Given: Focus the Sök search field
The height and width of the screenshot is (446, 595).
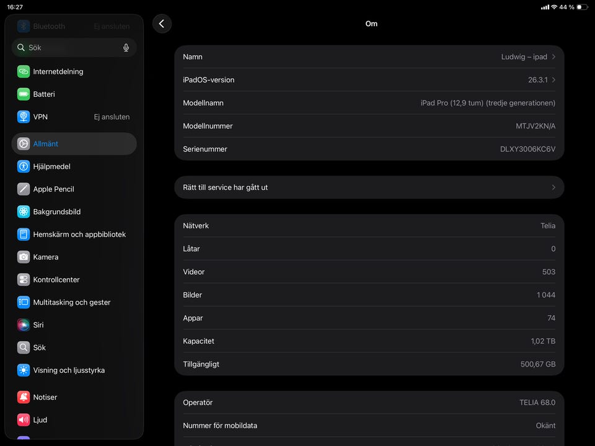Looking at the screenshot, I should coord(74,48).
